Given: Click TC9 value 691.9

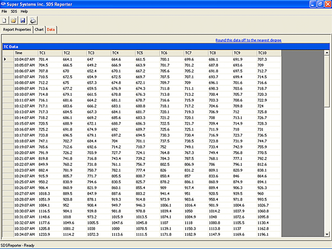Looking at the screenshot, I should (238, 59).
